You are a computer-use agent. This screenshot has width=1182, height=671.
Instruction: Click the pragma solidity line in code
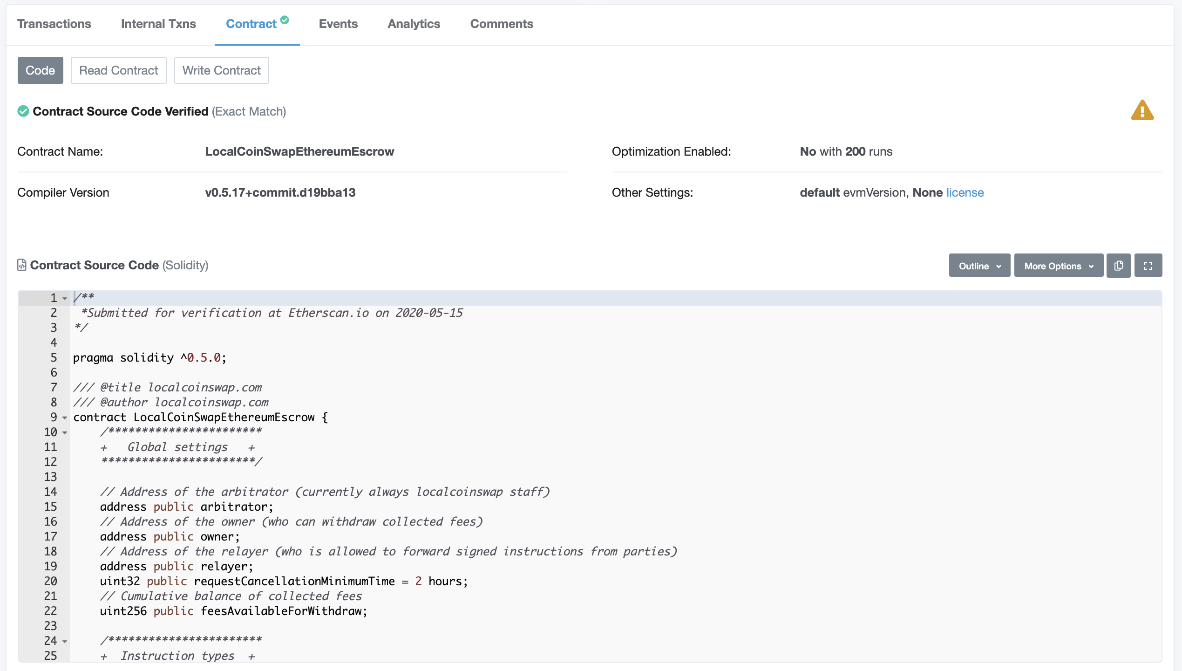coord(150,358)
